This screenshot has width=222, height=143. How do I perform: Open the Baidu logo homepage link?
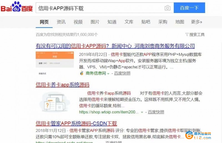pos(17,7)
